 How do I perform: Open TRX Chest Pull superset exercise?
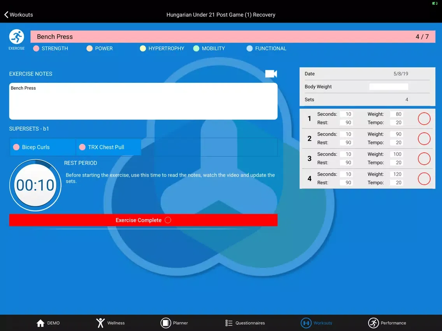pyautogui.click(x=109, y=147)
